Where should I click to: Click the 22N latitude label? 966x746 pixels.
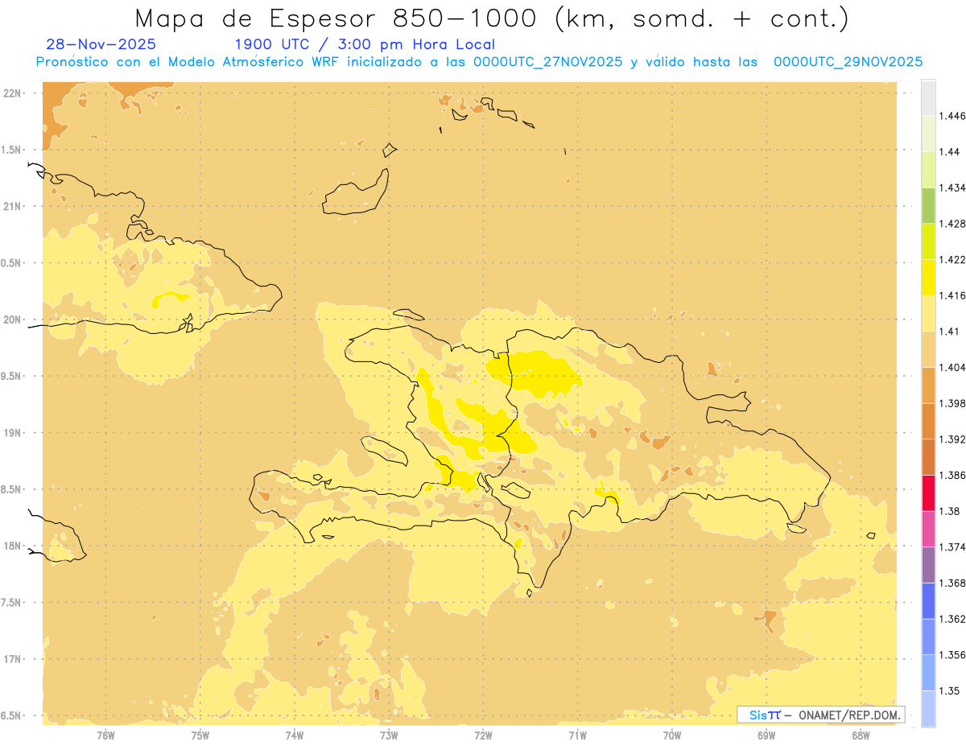(12, 93)
